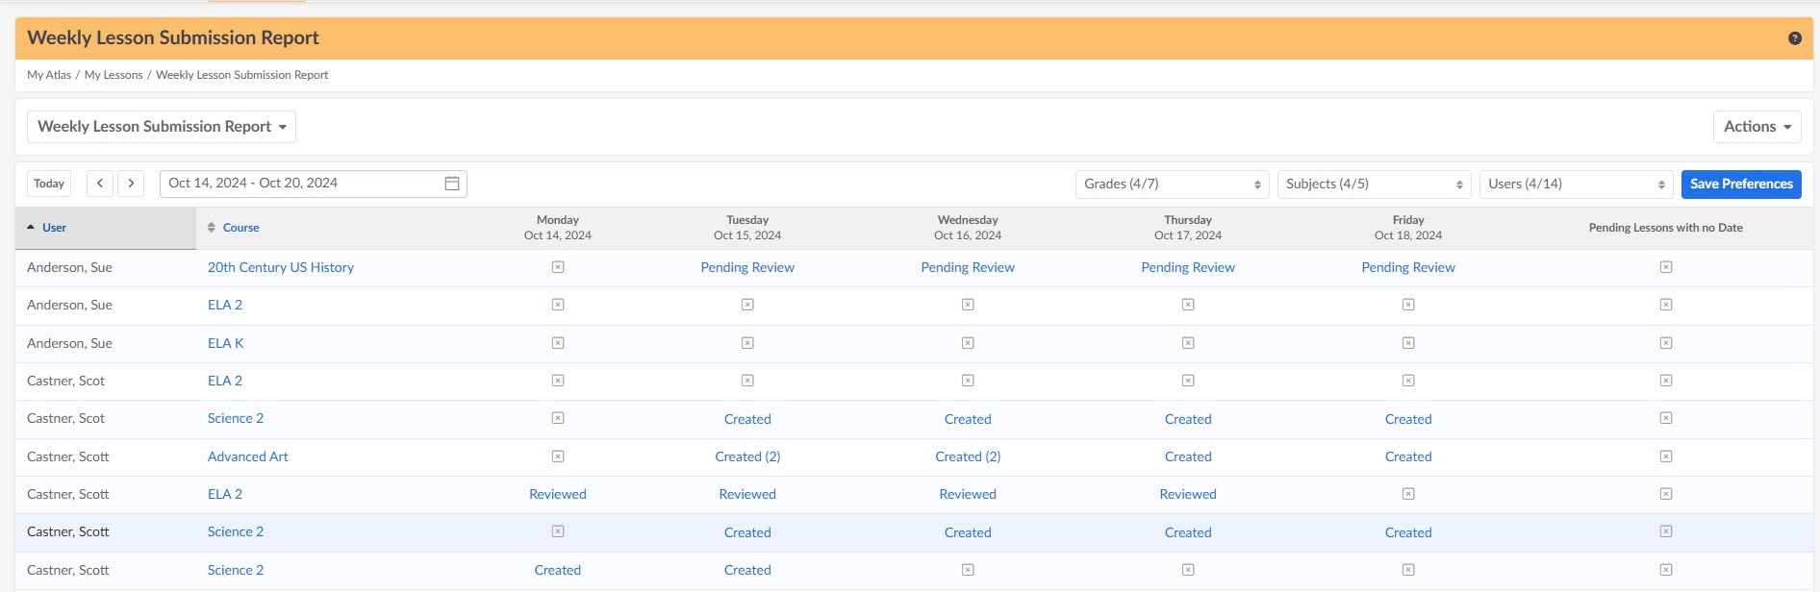Click Friday Oct 18, 2024 column header
1820x592 pixels.
pyautogui.click(x=1408, y=228)
